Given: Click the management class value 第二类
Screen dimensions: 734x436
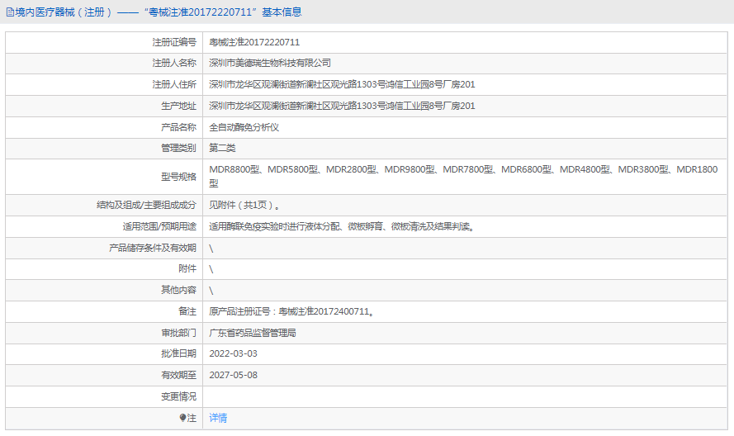Looking at the screenshot, I should tap(222, 148).
